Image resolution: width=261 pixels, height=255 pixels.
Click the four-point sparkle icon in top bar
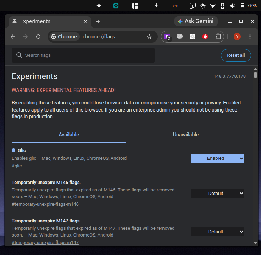[x=99, y=6]
